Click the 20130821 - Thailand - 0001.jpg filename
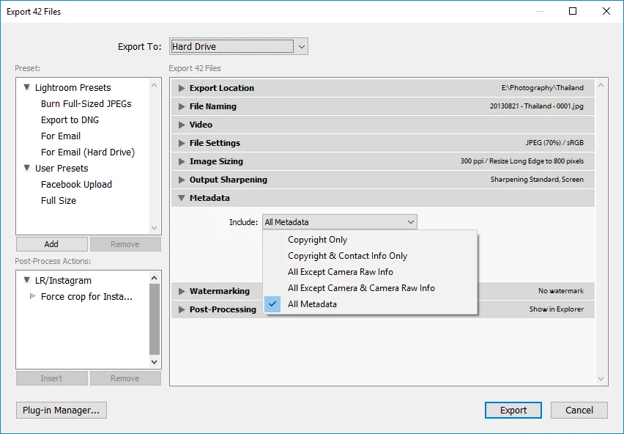Image resolution: width=624 pixels, height=434 pixels. pos(536,106)
